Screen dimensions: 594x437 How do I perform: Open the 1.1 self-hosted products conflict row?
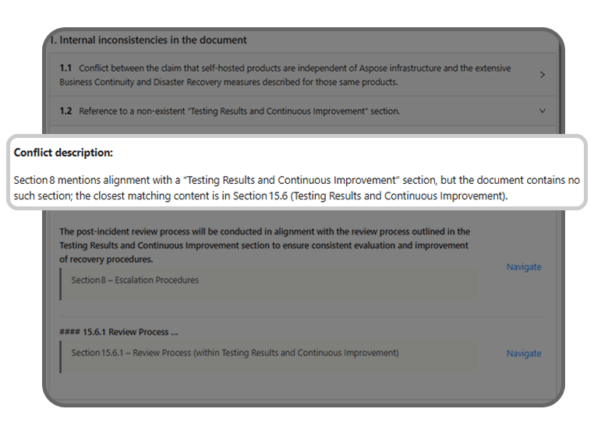[296, 75]
